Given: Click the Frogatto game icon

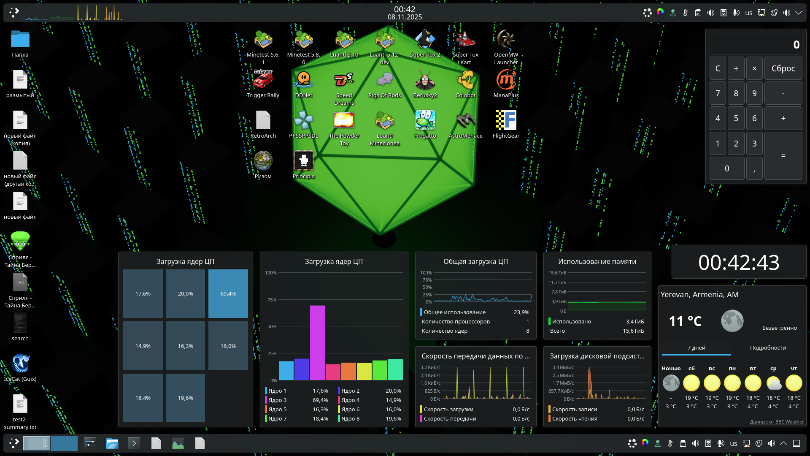Looking at the screenshot, I should click(425, 121).
